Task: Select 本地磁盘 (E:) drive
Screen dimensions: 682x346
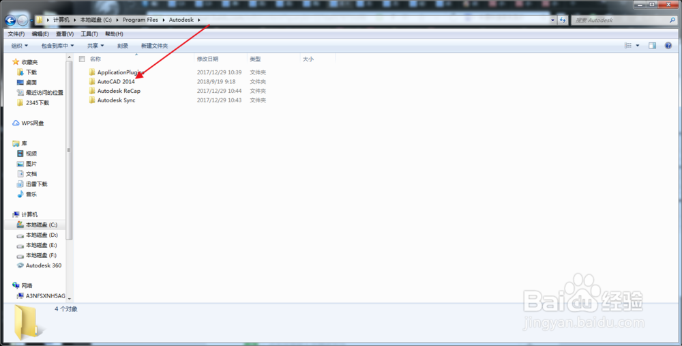Action: [x=42, y=245]
